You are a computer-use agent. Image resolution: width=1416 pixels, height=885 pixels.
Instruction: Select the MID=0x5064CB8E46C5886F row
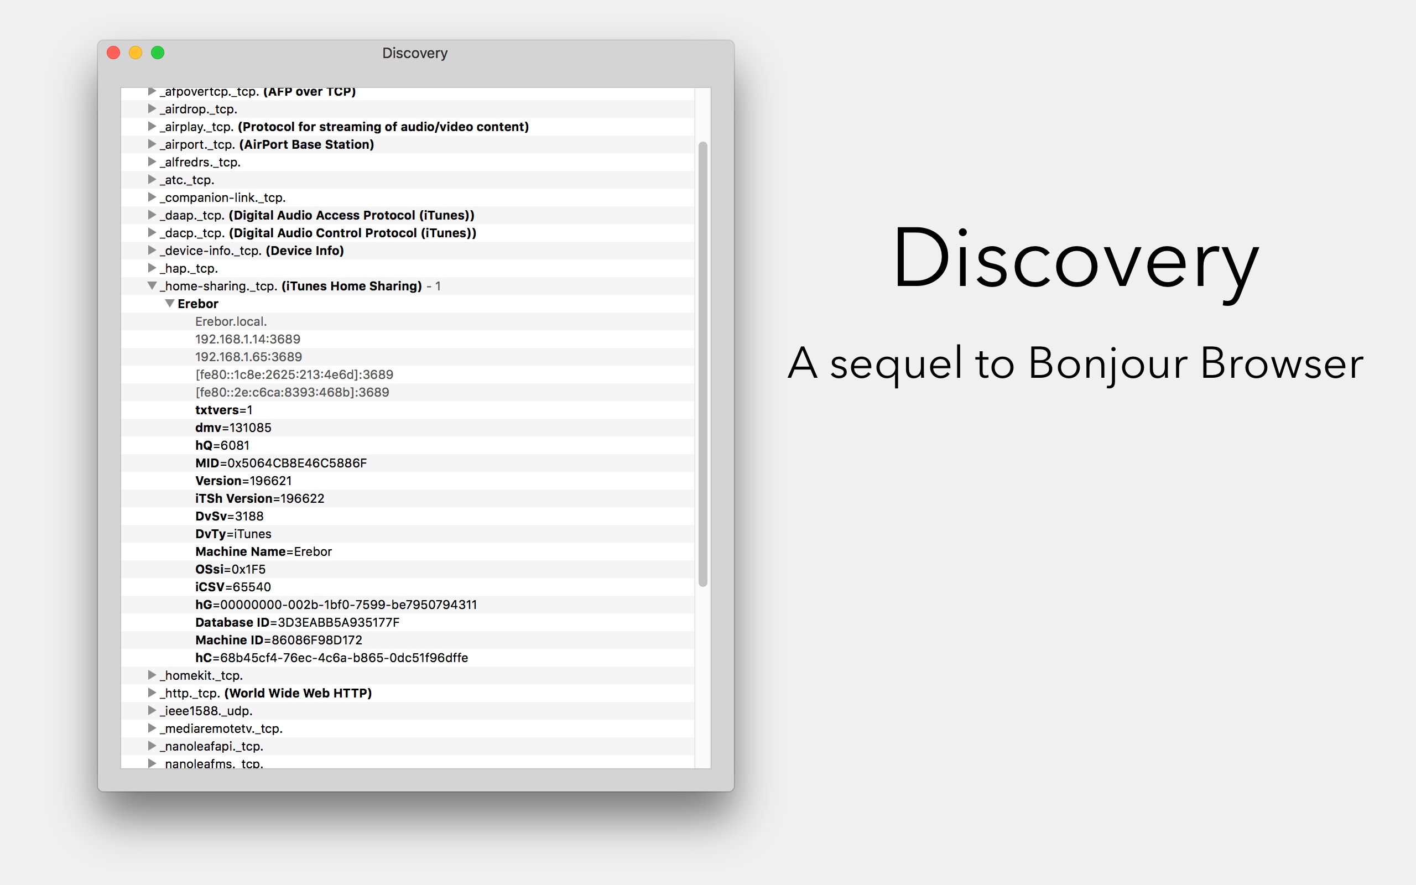pyautogui.click(x=281, y=463)
